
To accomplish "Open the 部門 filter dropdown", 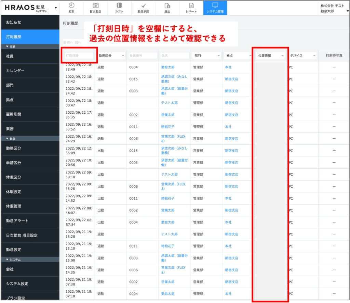I will [x=206, y=55].
